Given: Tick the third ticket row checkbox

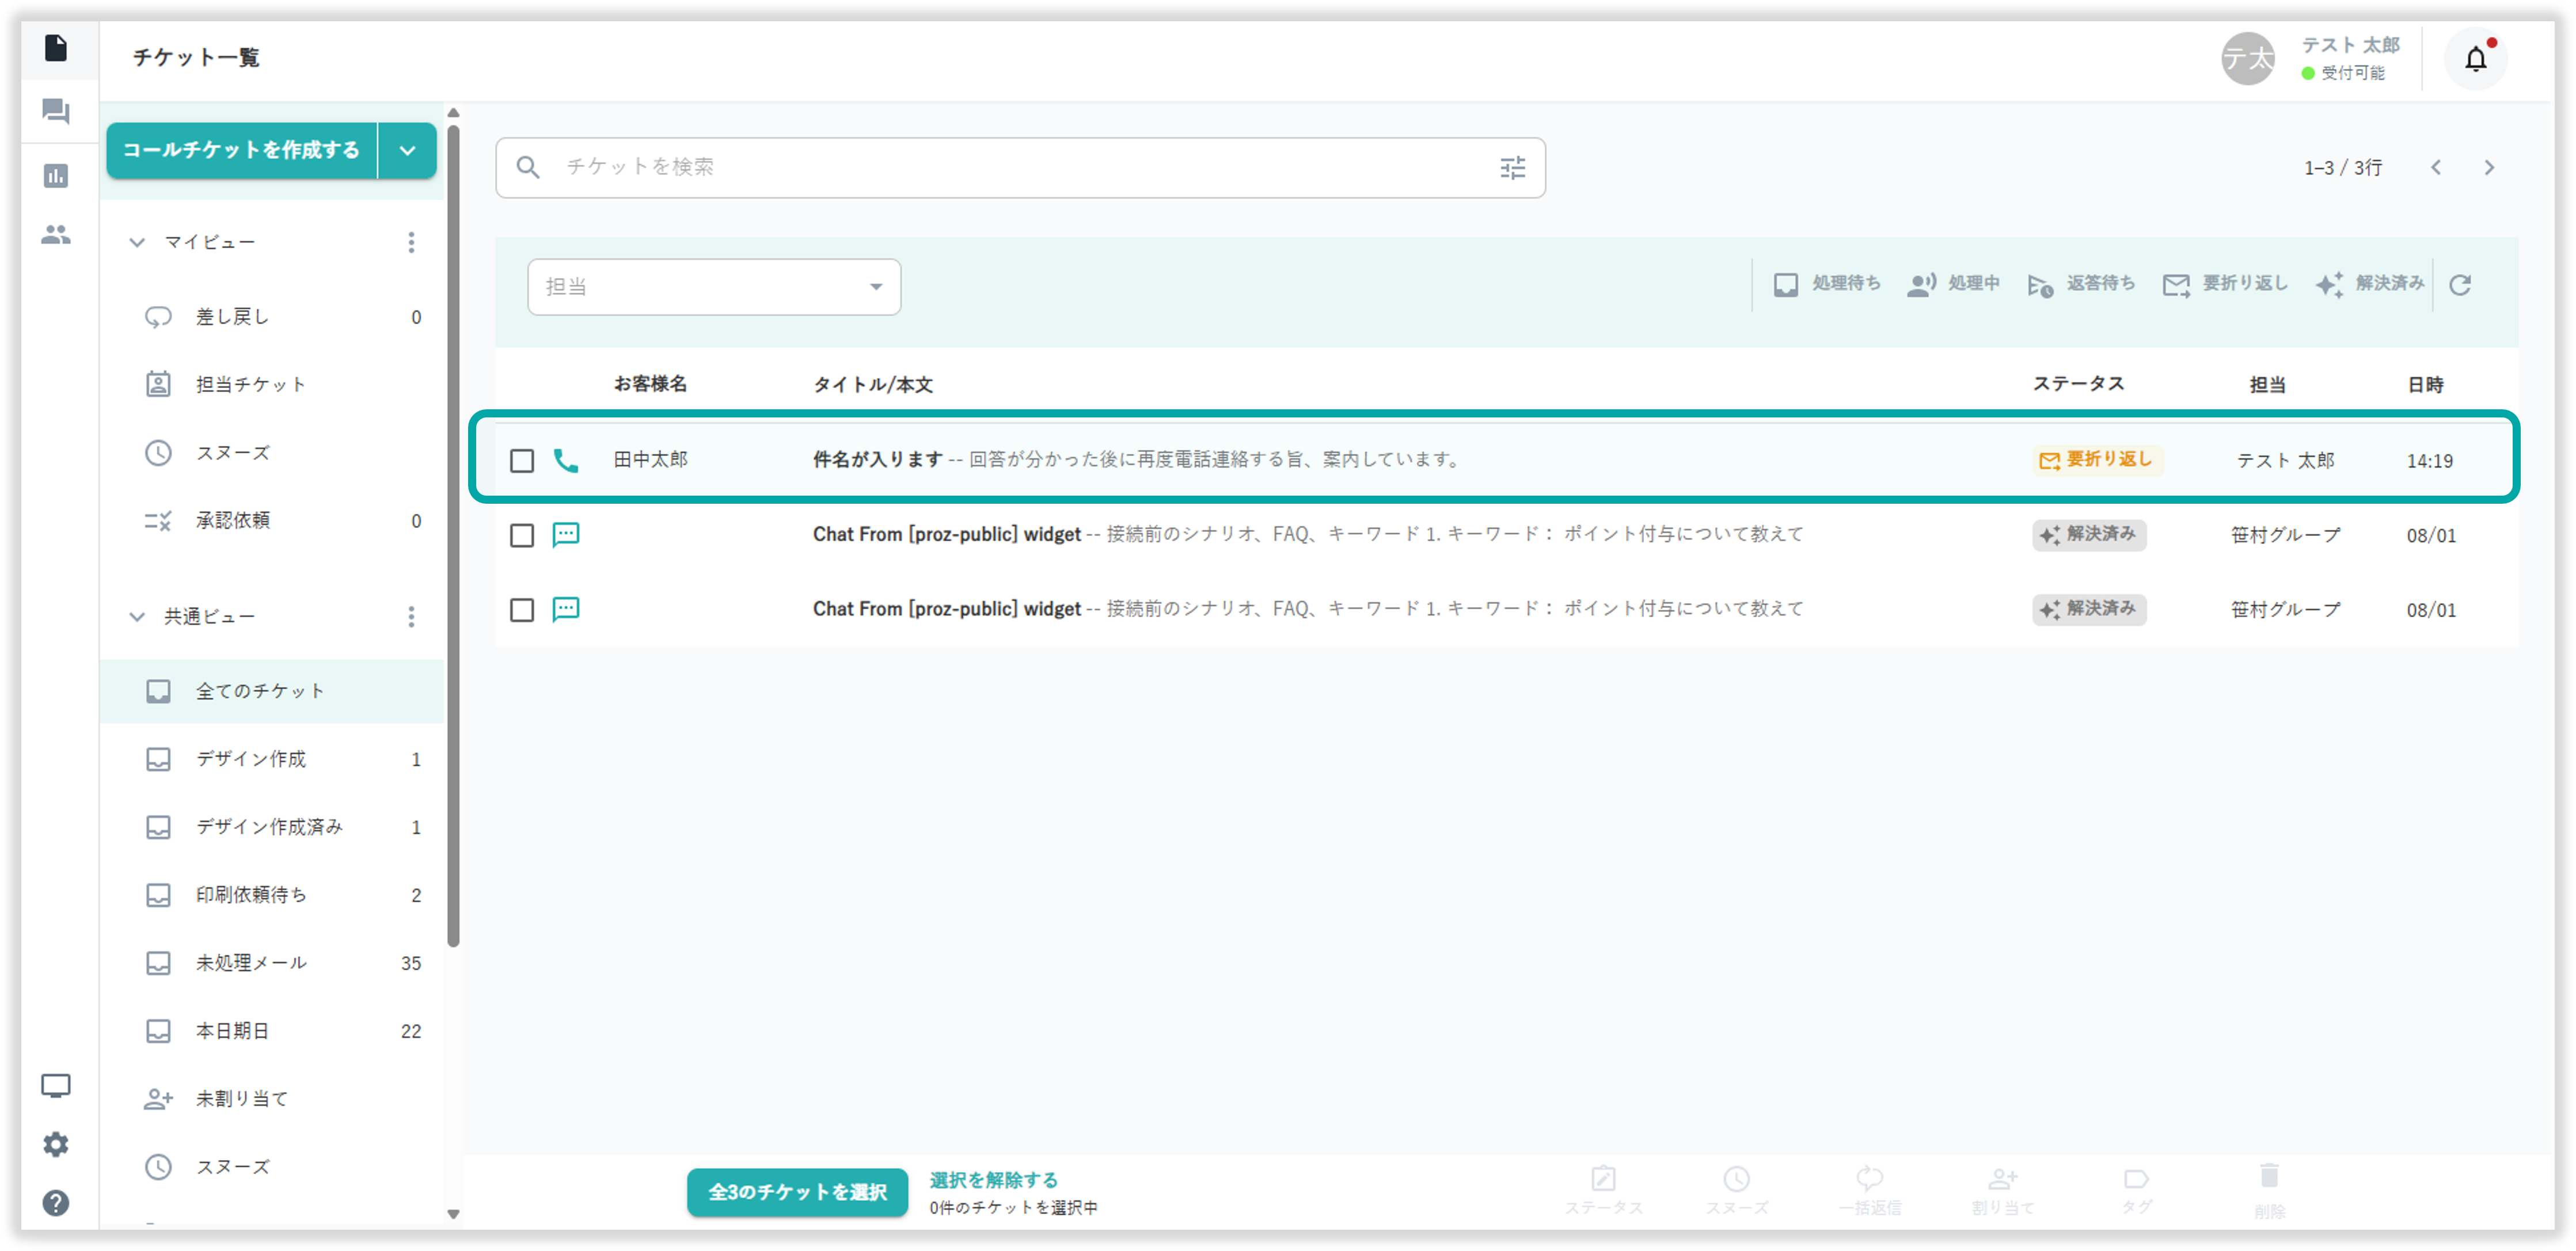Looking at the screenshot, I should [x=522, y=610].
